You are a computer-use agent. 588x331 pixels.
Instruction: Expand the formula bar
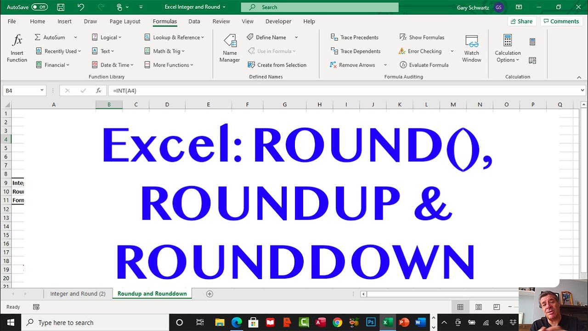pos(583,91)
